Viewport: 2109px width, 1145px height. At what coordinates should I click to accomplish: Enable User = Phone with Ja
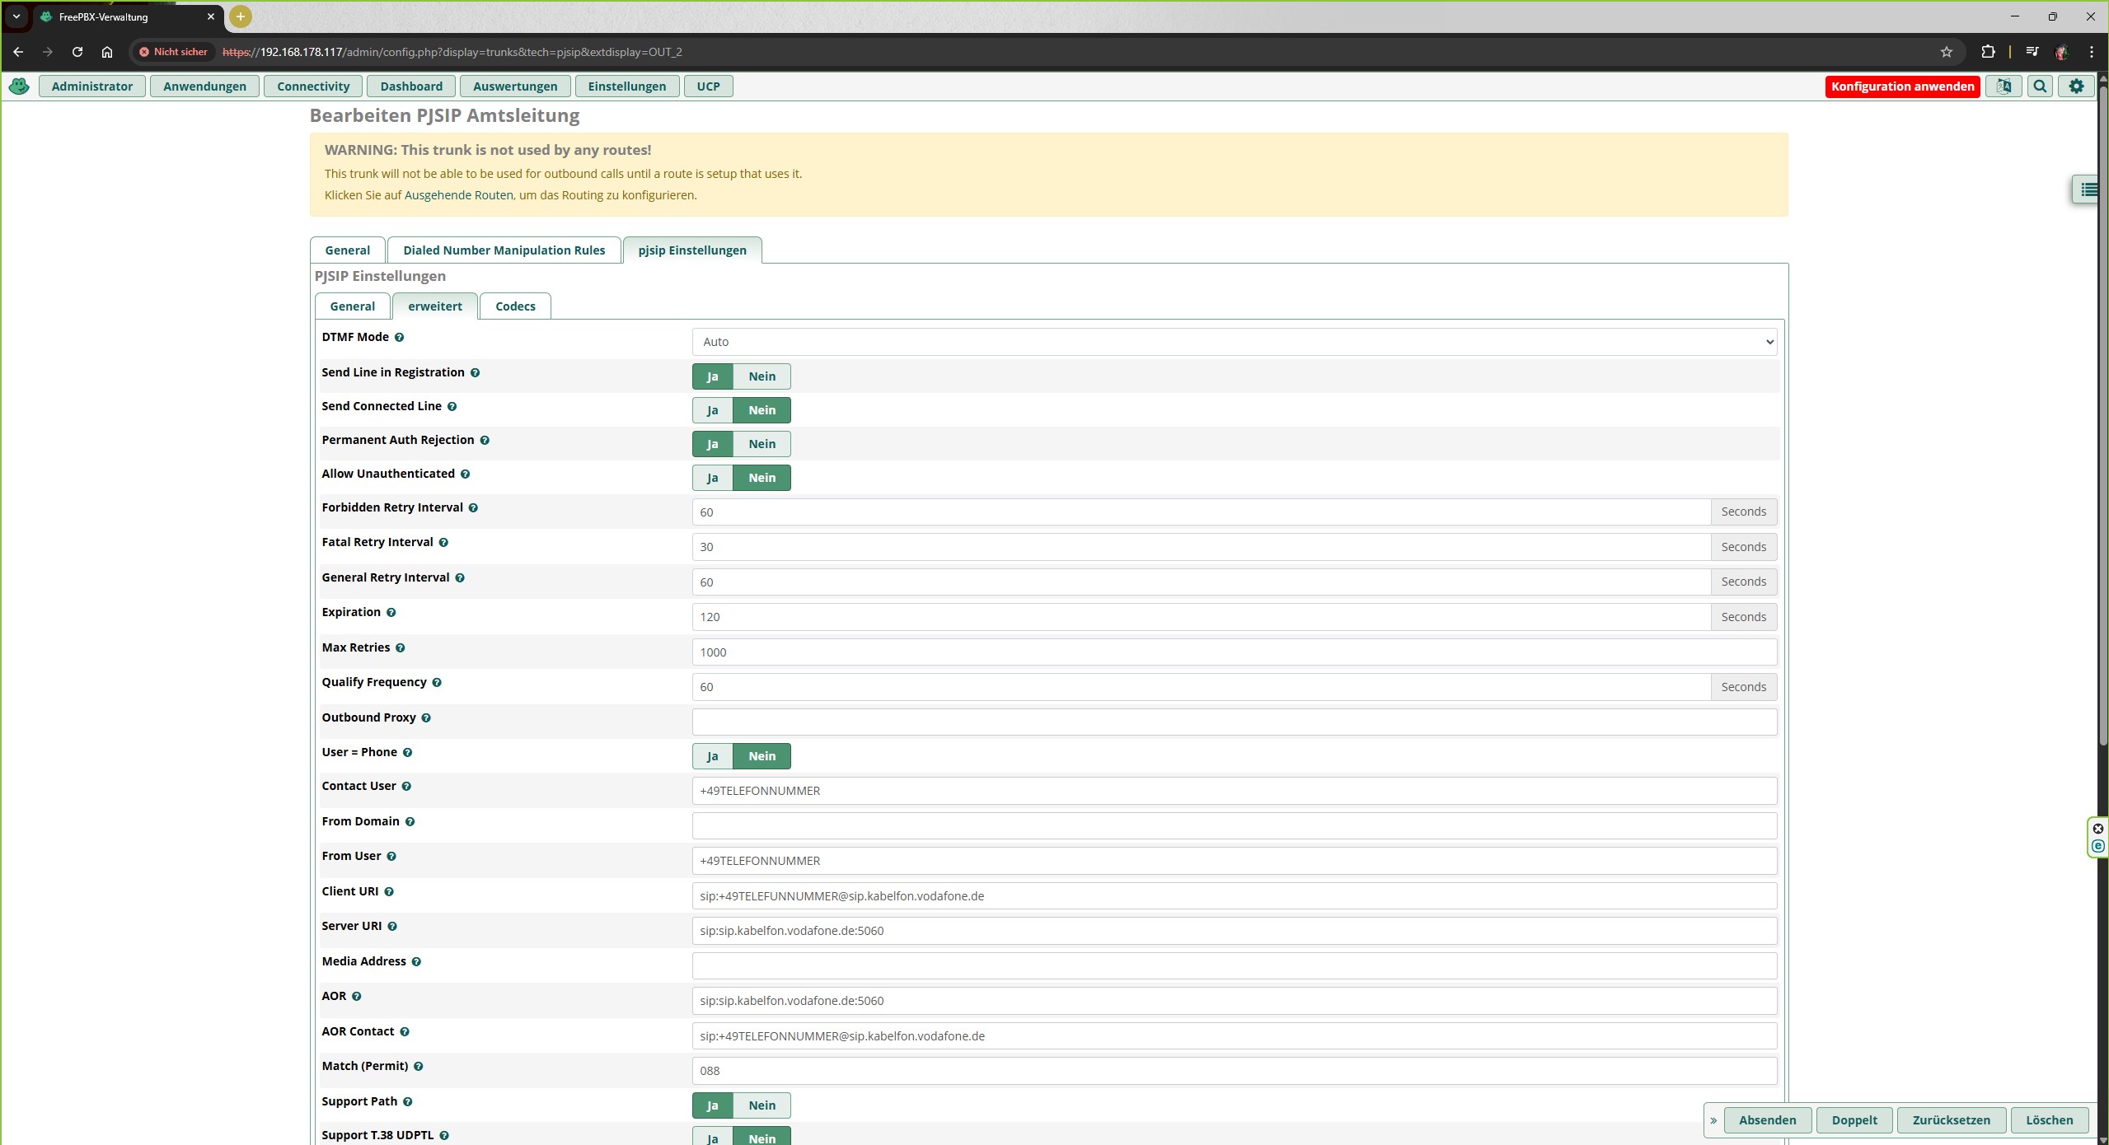coord(712,756)
